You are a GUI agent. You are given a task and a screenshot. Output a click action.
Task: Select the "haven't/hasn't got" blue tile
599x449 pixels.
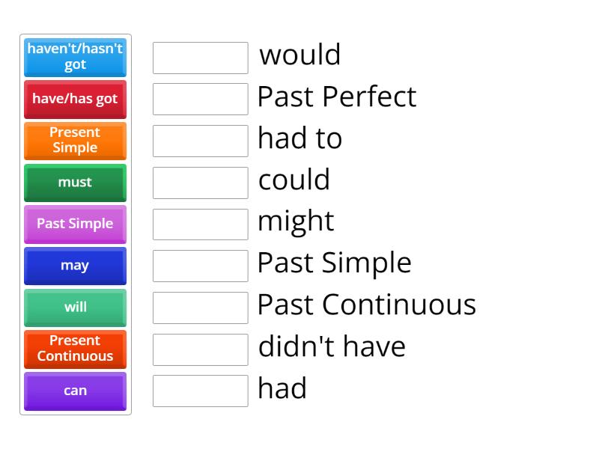point(75,58)
